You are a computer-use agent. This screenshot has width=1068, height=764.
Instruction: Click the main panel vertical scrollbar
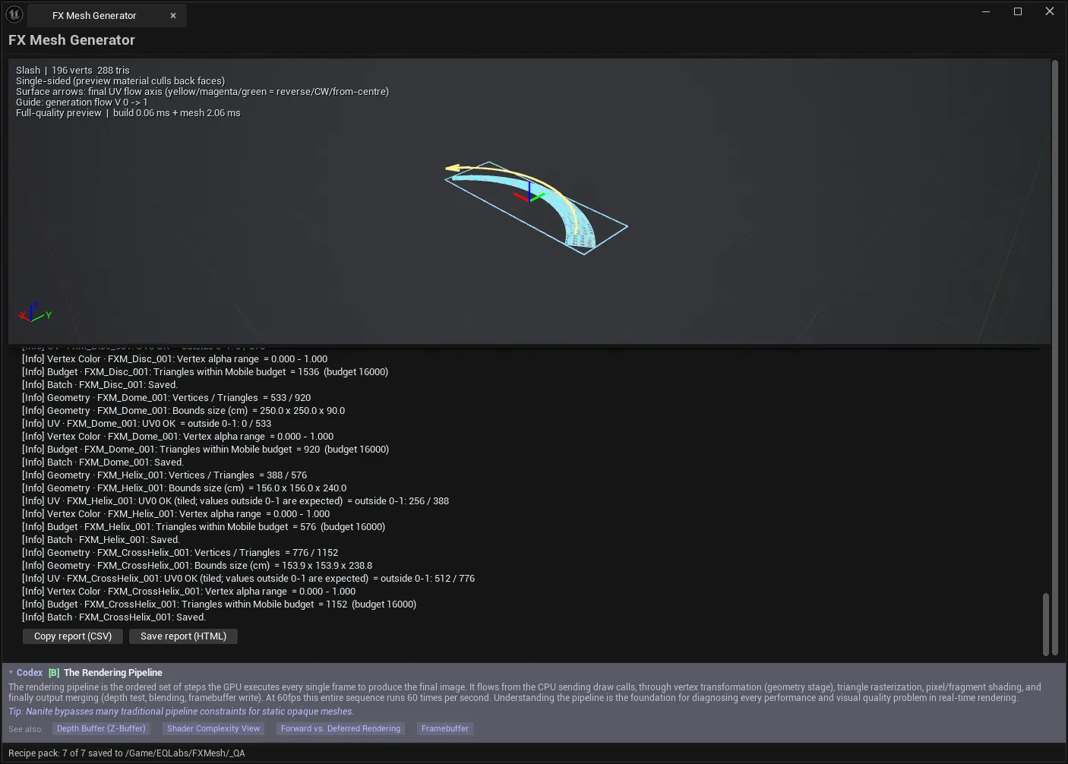tap(1055, 357)
